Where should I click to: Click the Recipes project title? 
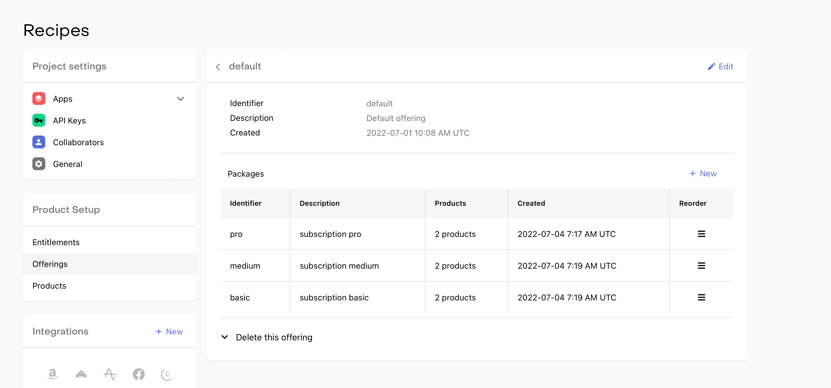(x=56, y=31)
